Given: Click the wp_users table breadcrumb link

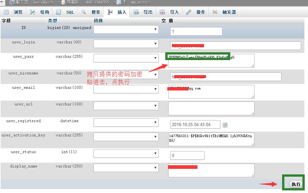Looking at the screenshot, I should click(140, 2).
